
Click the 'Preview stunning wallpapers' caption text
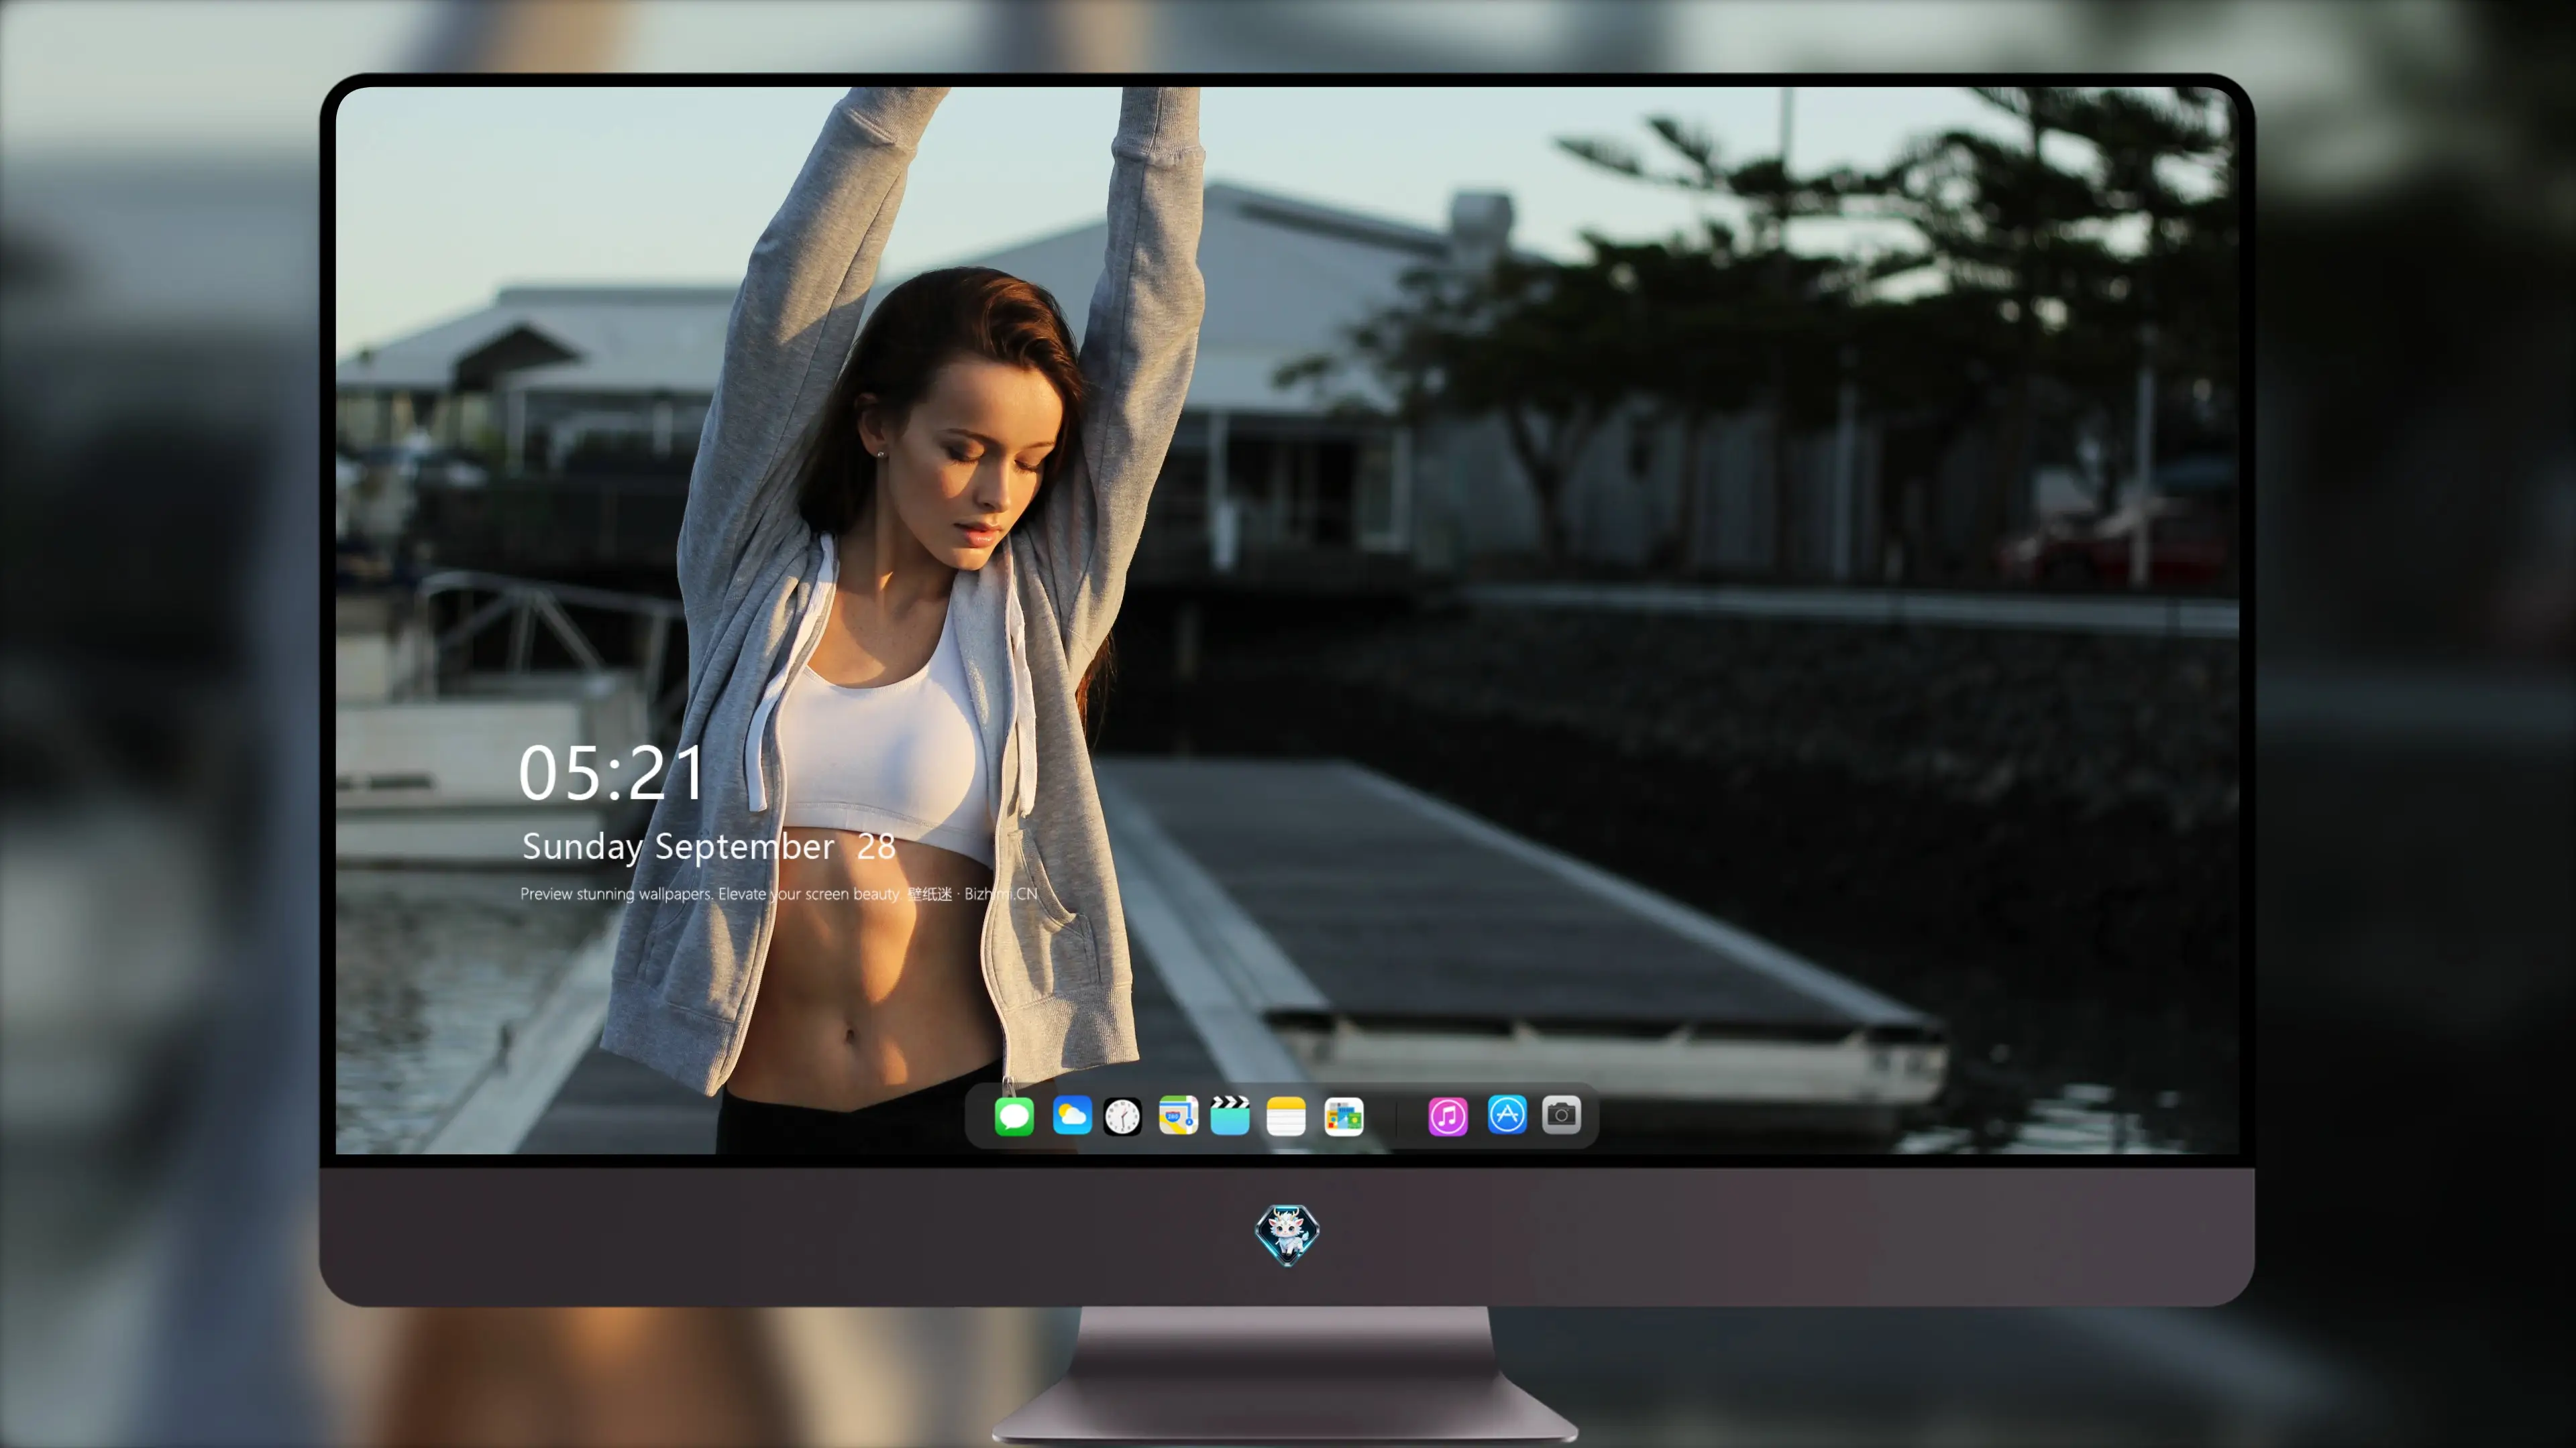(x=779, y=894)
